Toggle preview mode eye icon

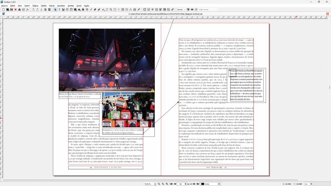tap(192, 10)
